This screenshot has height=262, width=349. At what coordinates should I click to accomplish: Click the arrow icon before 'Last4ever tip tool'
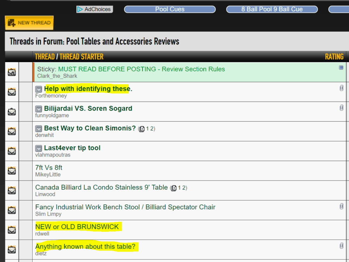click(x=39, y=148)
